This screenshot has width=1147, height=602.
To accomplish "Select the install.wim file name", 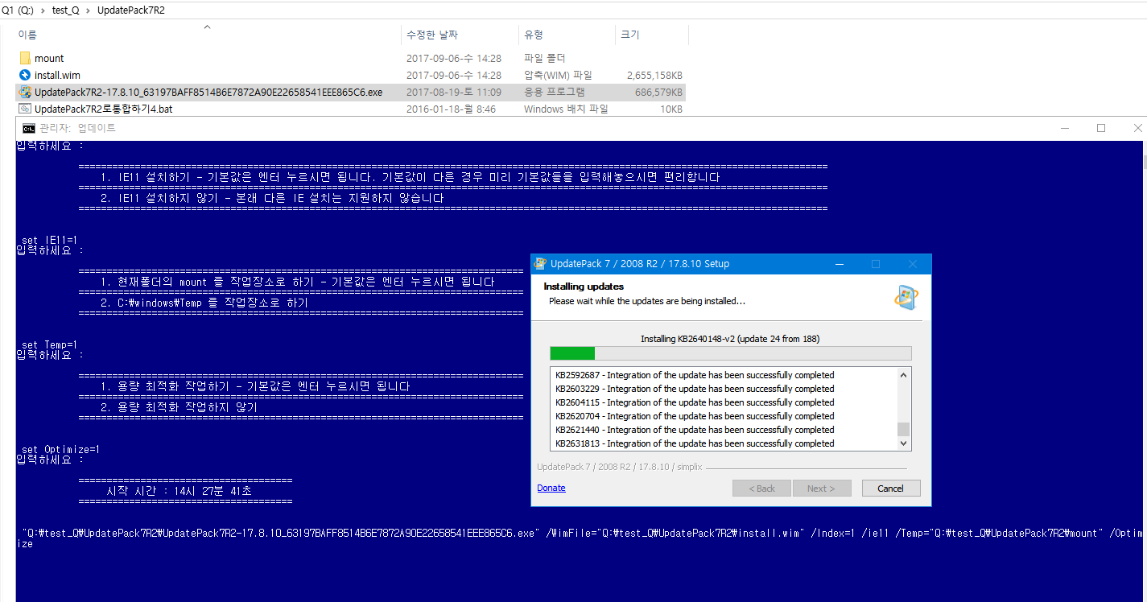I will tap(57, 75).
